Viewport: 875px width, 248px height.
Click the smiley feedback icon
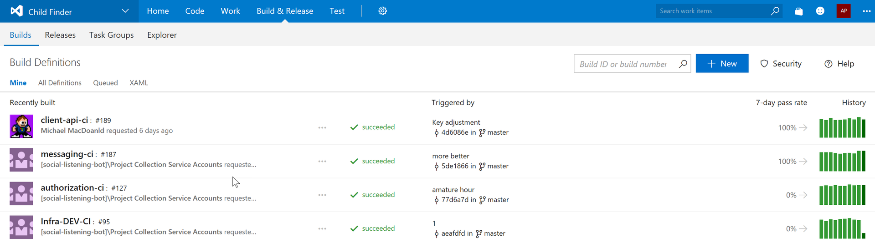click(820, 11)
